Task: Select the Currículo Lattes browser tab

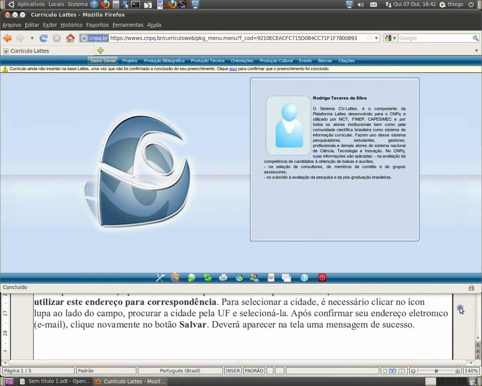Action: click(48, 51)
